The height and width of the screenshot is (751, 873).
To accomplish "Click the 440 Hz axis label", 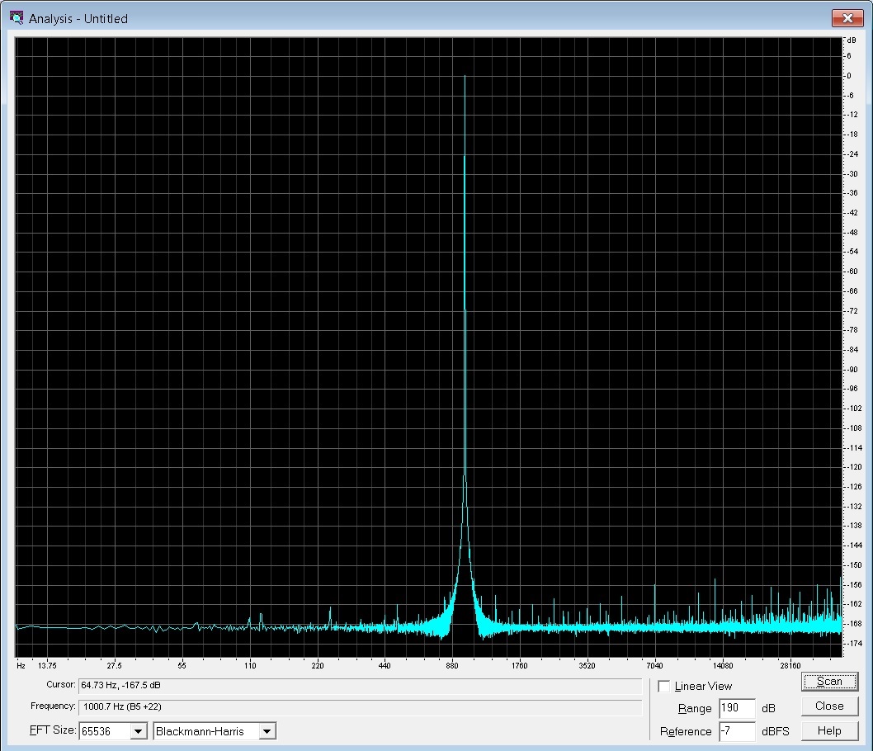I will pyautogui.click(x=385, y=665).
